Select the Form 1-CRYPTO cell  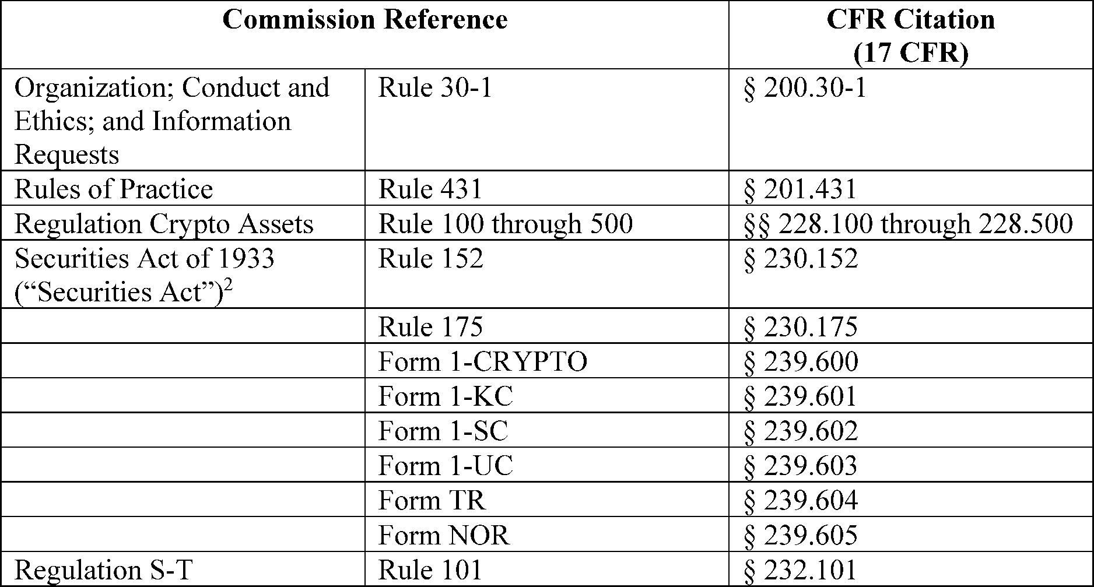tap(547, 360)
